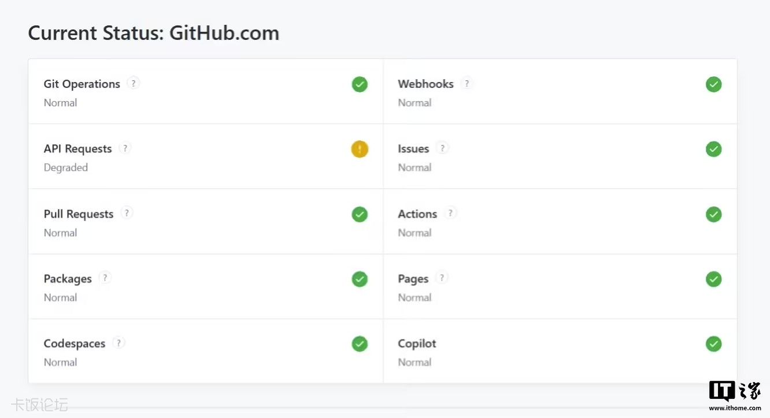Click the help icon beside Git Operations
Screen dimensions: 770x418
(134, 83)
